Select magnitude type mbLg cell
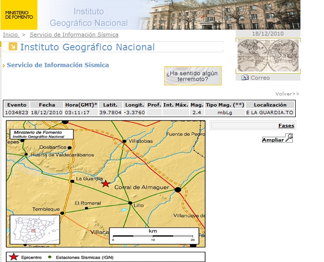The image size is (324, 262). (225, 113)
